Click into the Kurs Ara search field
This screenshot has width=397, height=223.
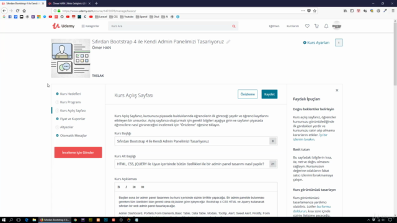(169, 26)
